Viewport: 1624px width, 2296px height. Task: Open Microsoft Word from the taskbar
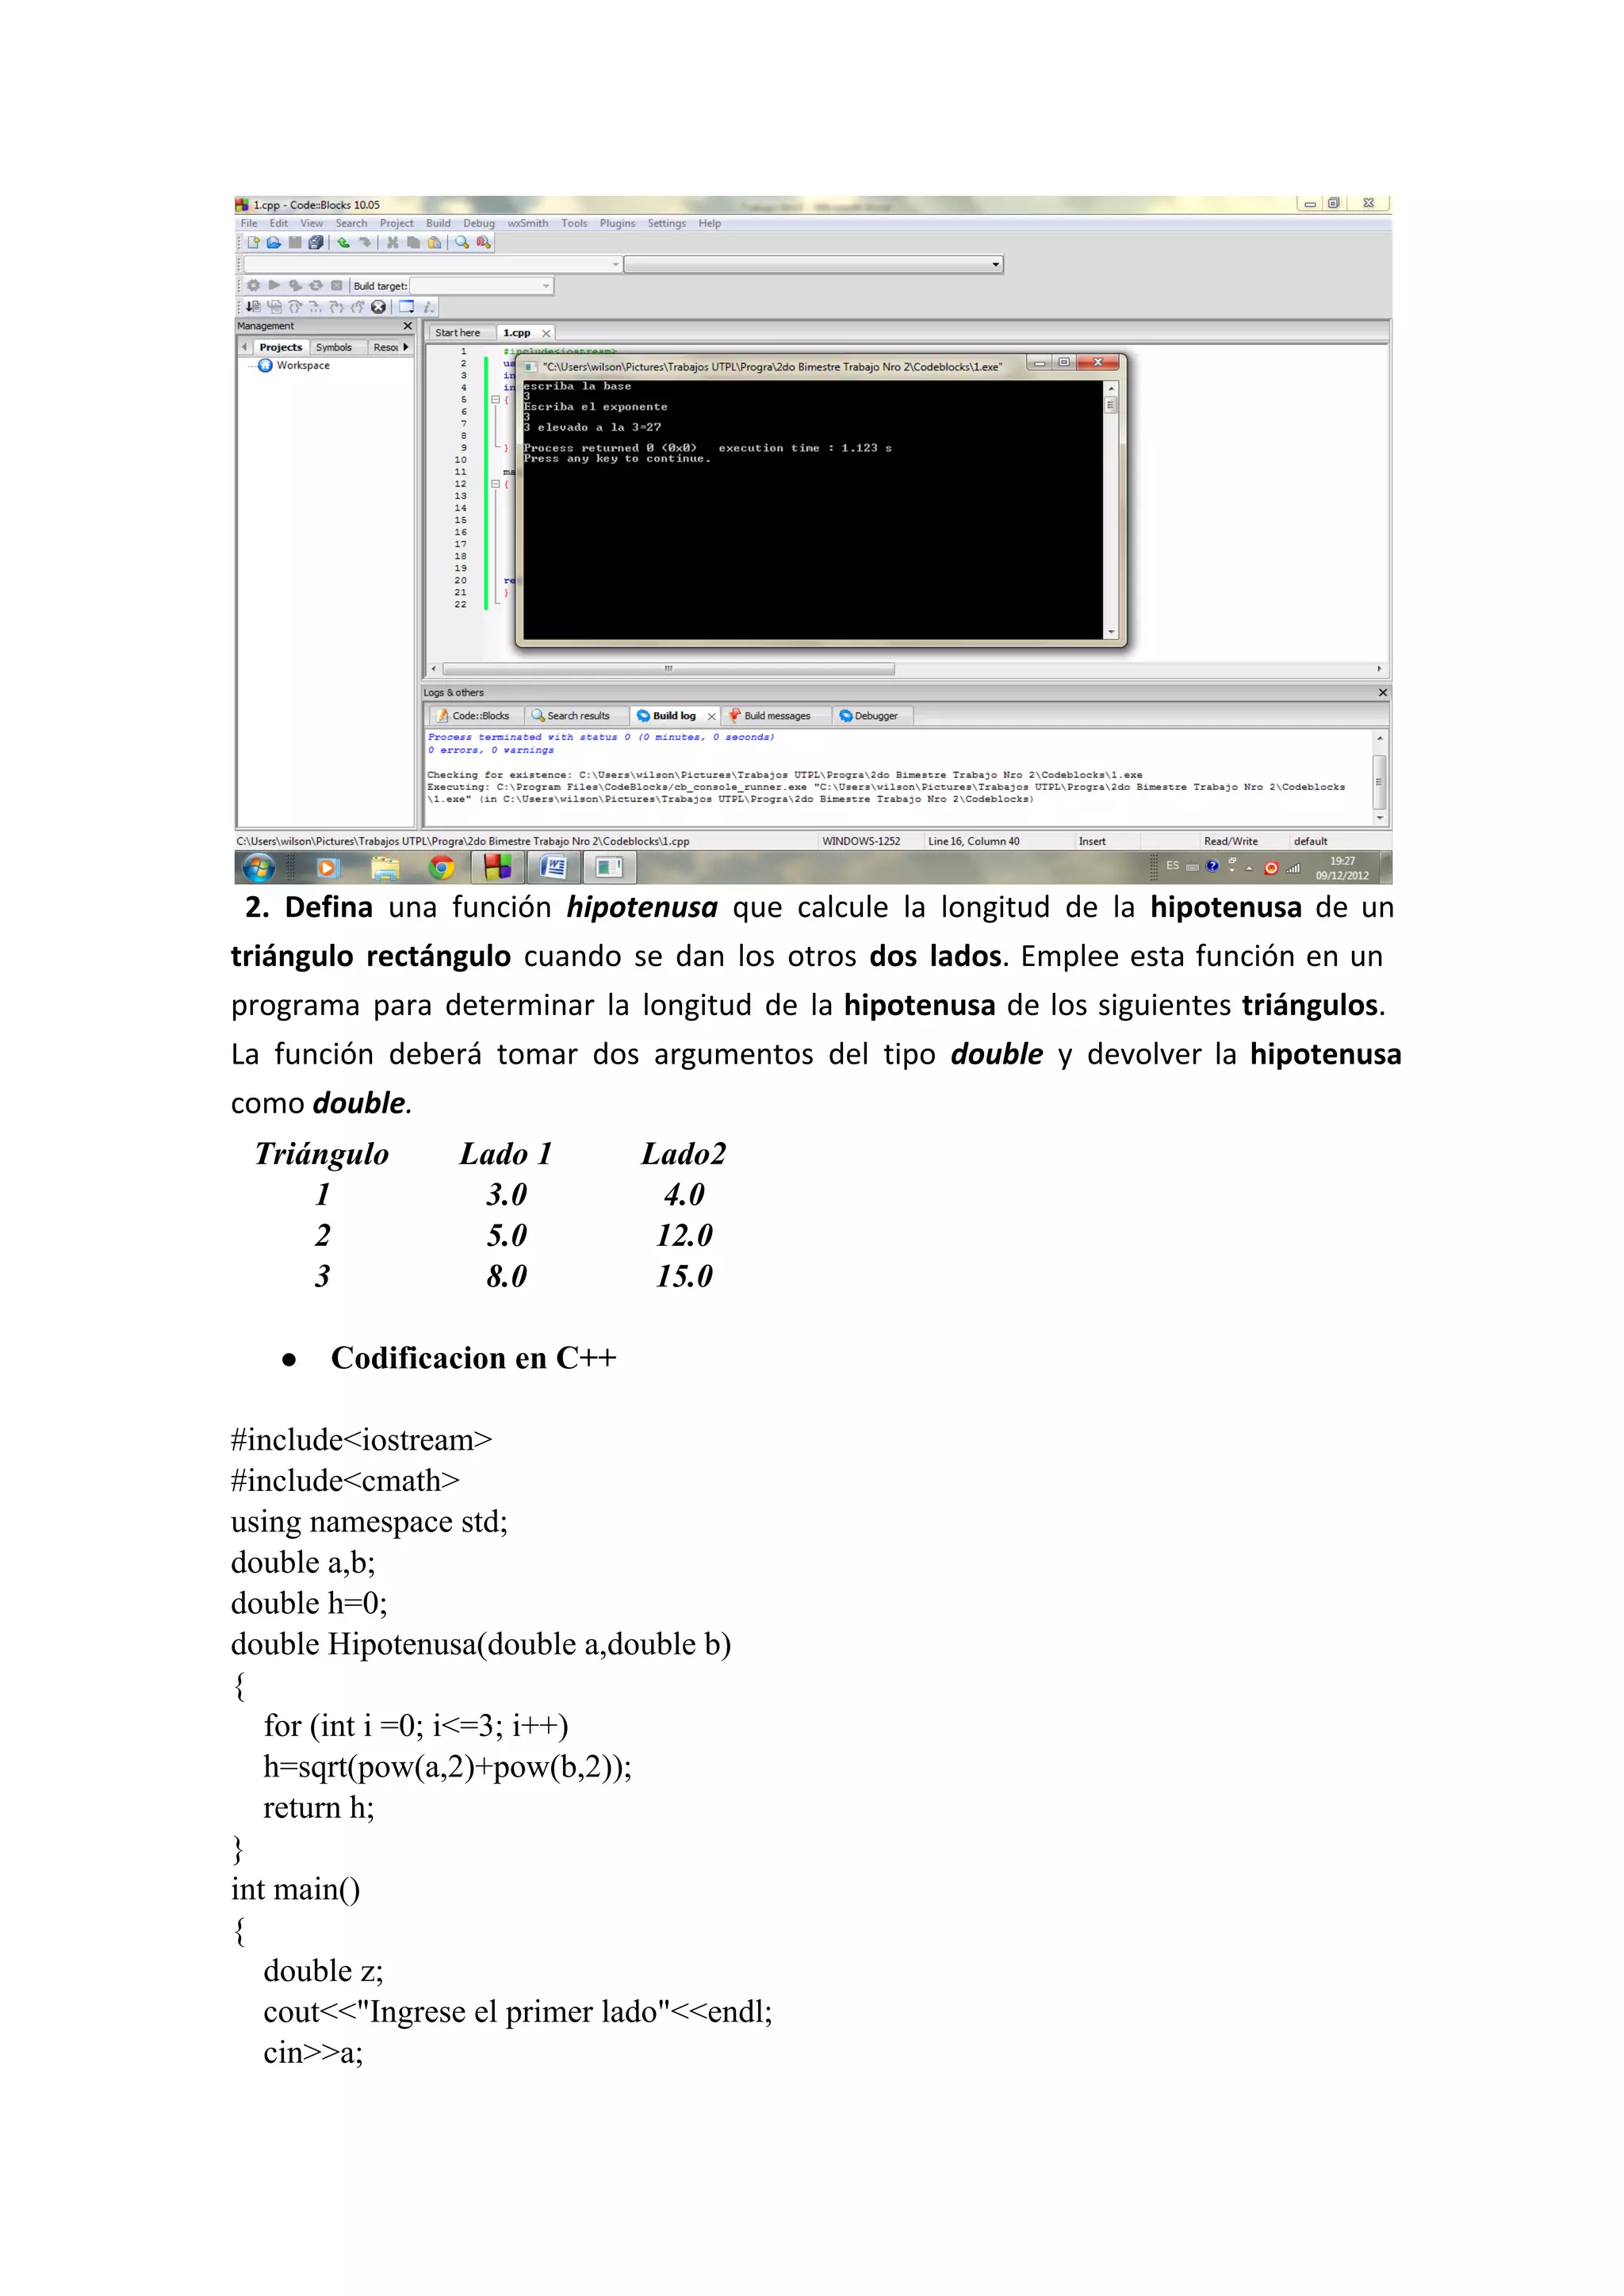pos(553,868)
